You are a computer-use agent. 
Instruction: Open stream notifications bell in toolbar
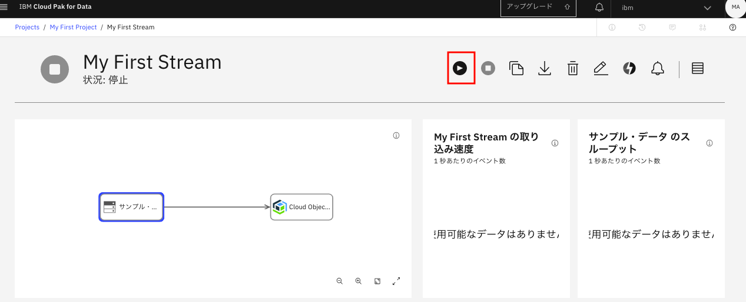[658, 68]
